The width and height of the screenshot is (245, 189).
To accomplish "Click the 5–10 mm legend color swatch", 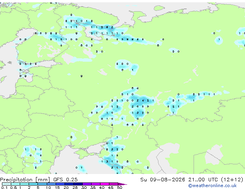I will 43,184.
